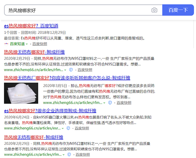Image resolution: width=196 pixels, height=158 pixels.
Task: Click the search box containing 热风棉哪家好
Action: tap(78, 10)
